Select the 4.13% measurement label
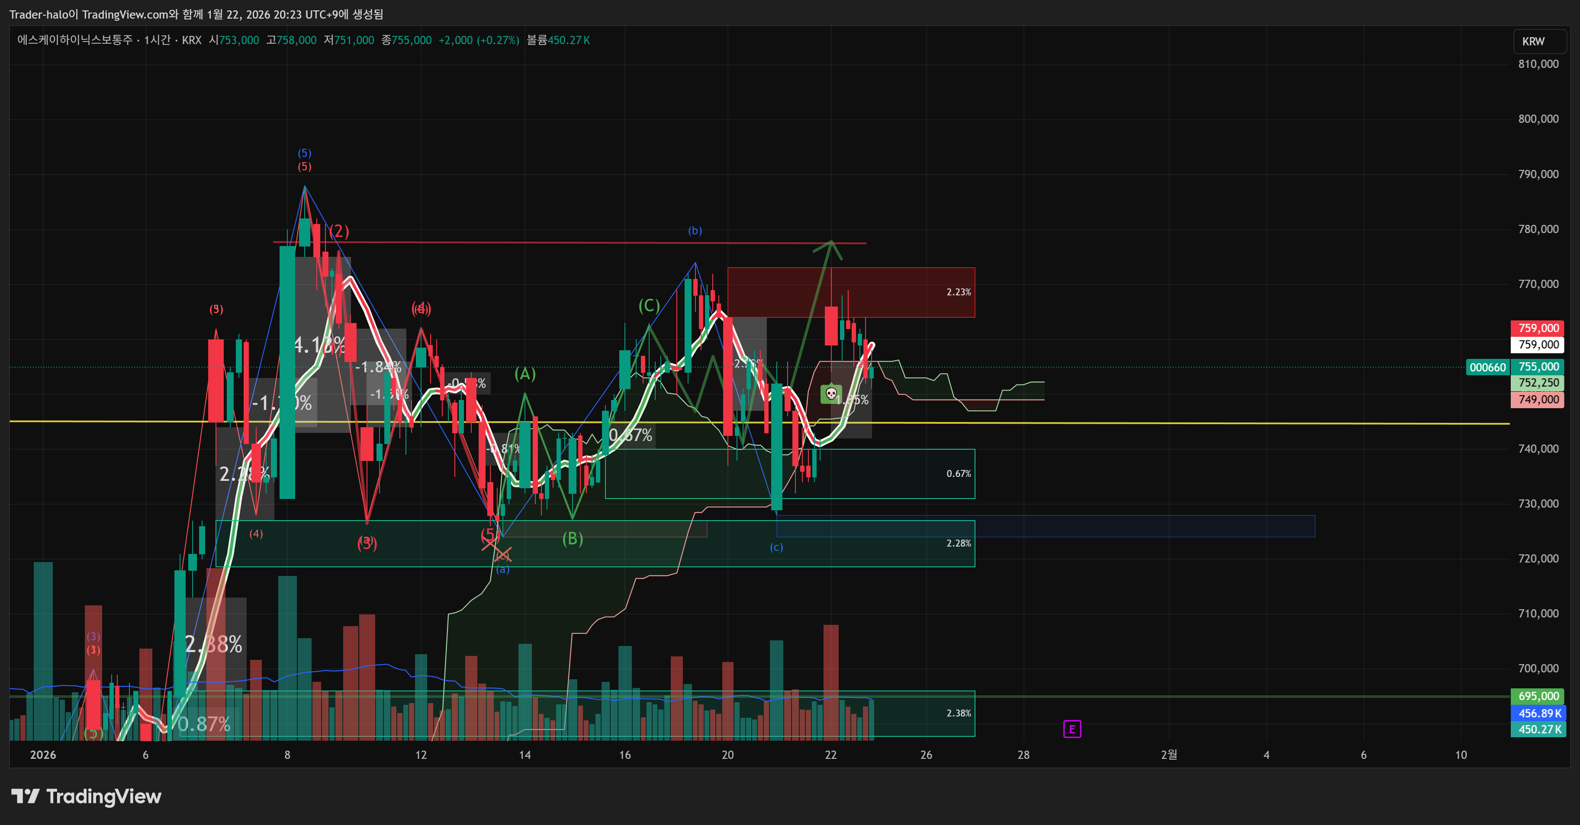The width and height of the screenshot is (1580, 825). coord(319,345)
